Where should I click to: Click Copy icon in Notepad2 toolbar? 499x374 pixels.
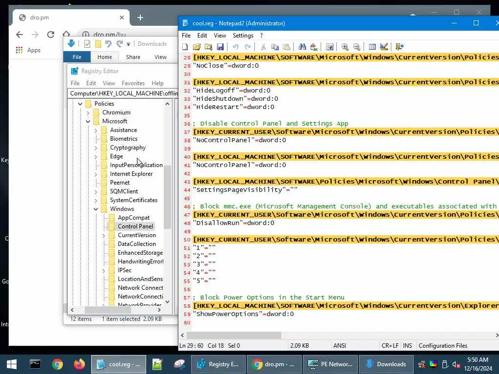pos(275,47)
